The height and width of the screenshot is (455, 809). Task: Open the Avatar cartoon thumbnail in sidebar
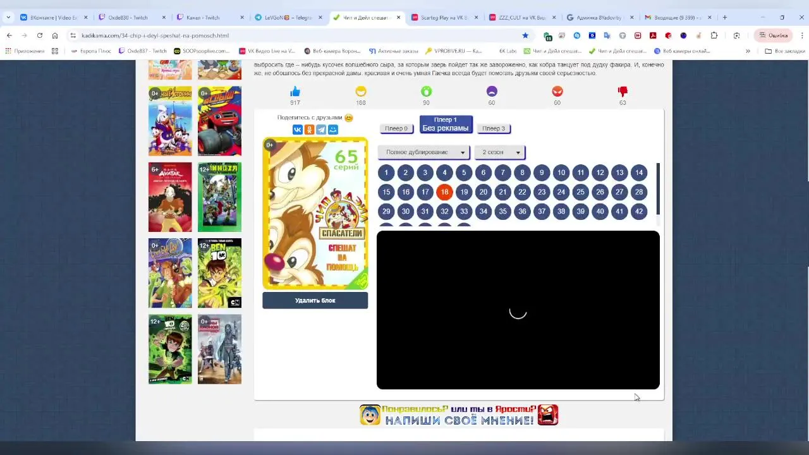coord(170,197)
